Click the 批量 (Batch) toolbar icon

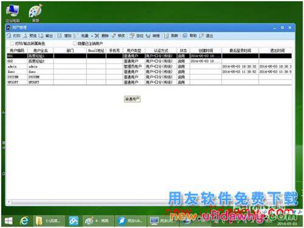(77, 36)
